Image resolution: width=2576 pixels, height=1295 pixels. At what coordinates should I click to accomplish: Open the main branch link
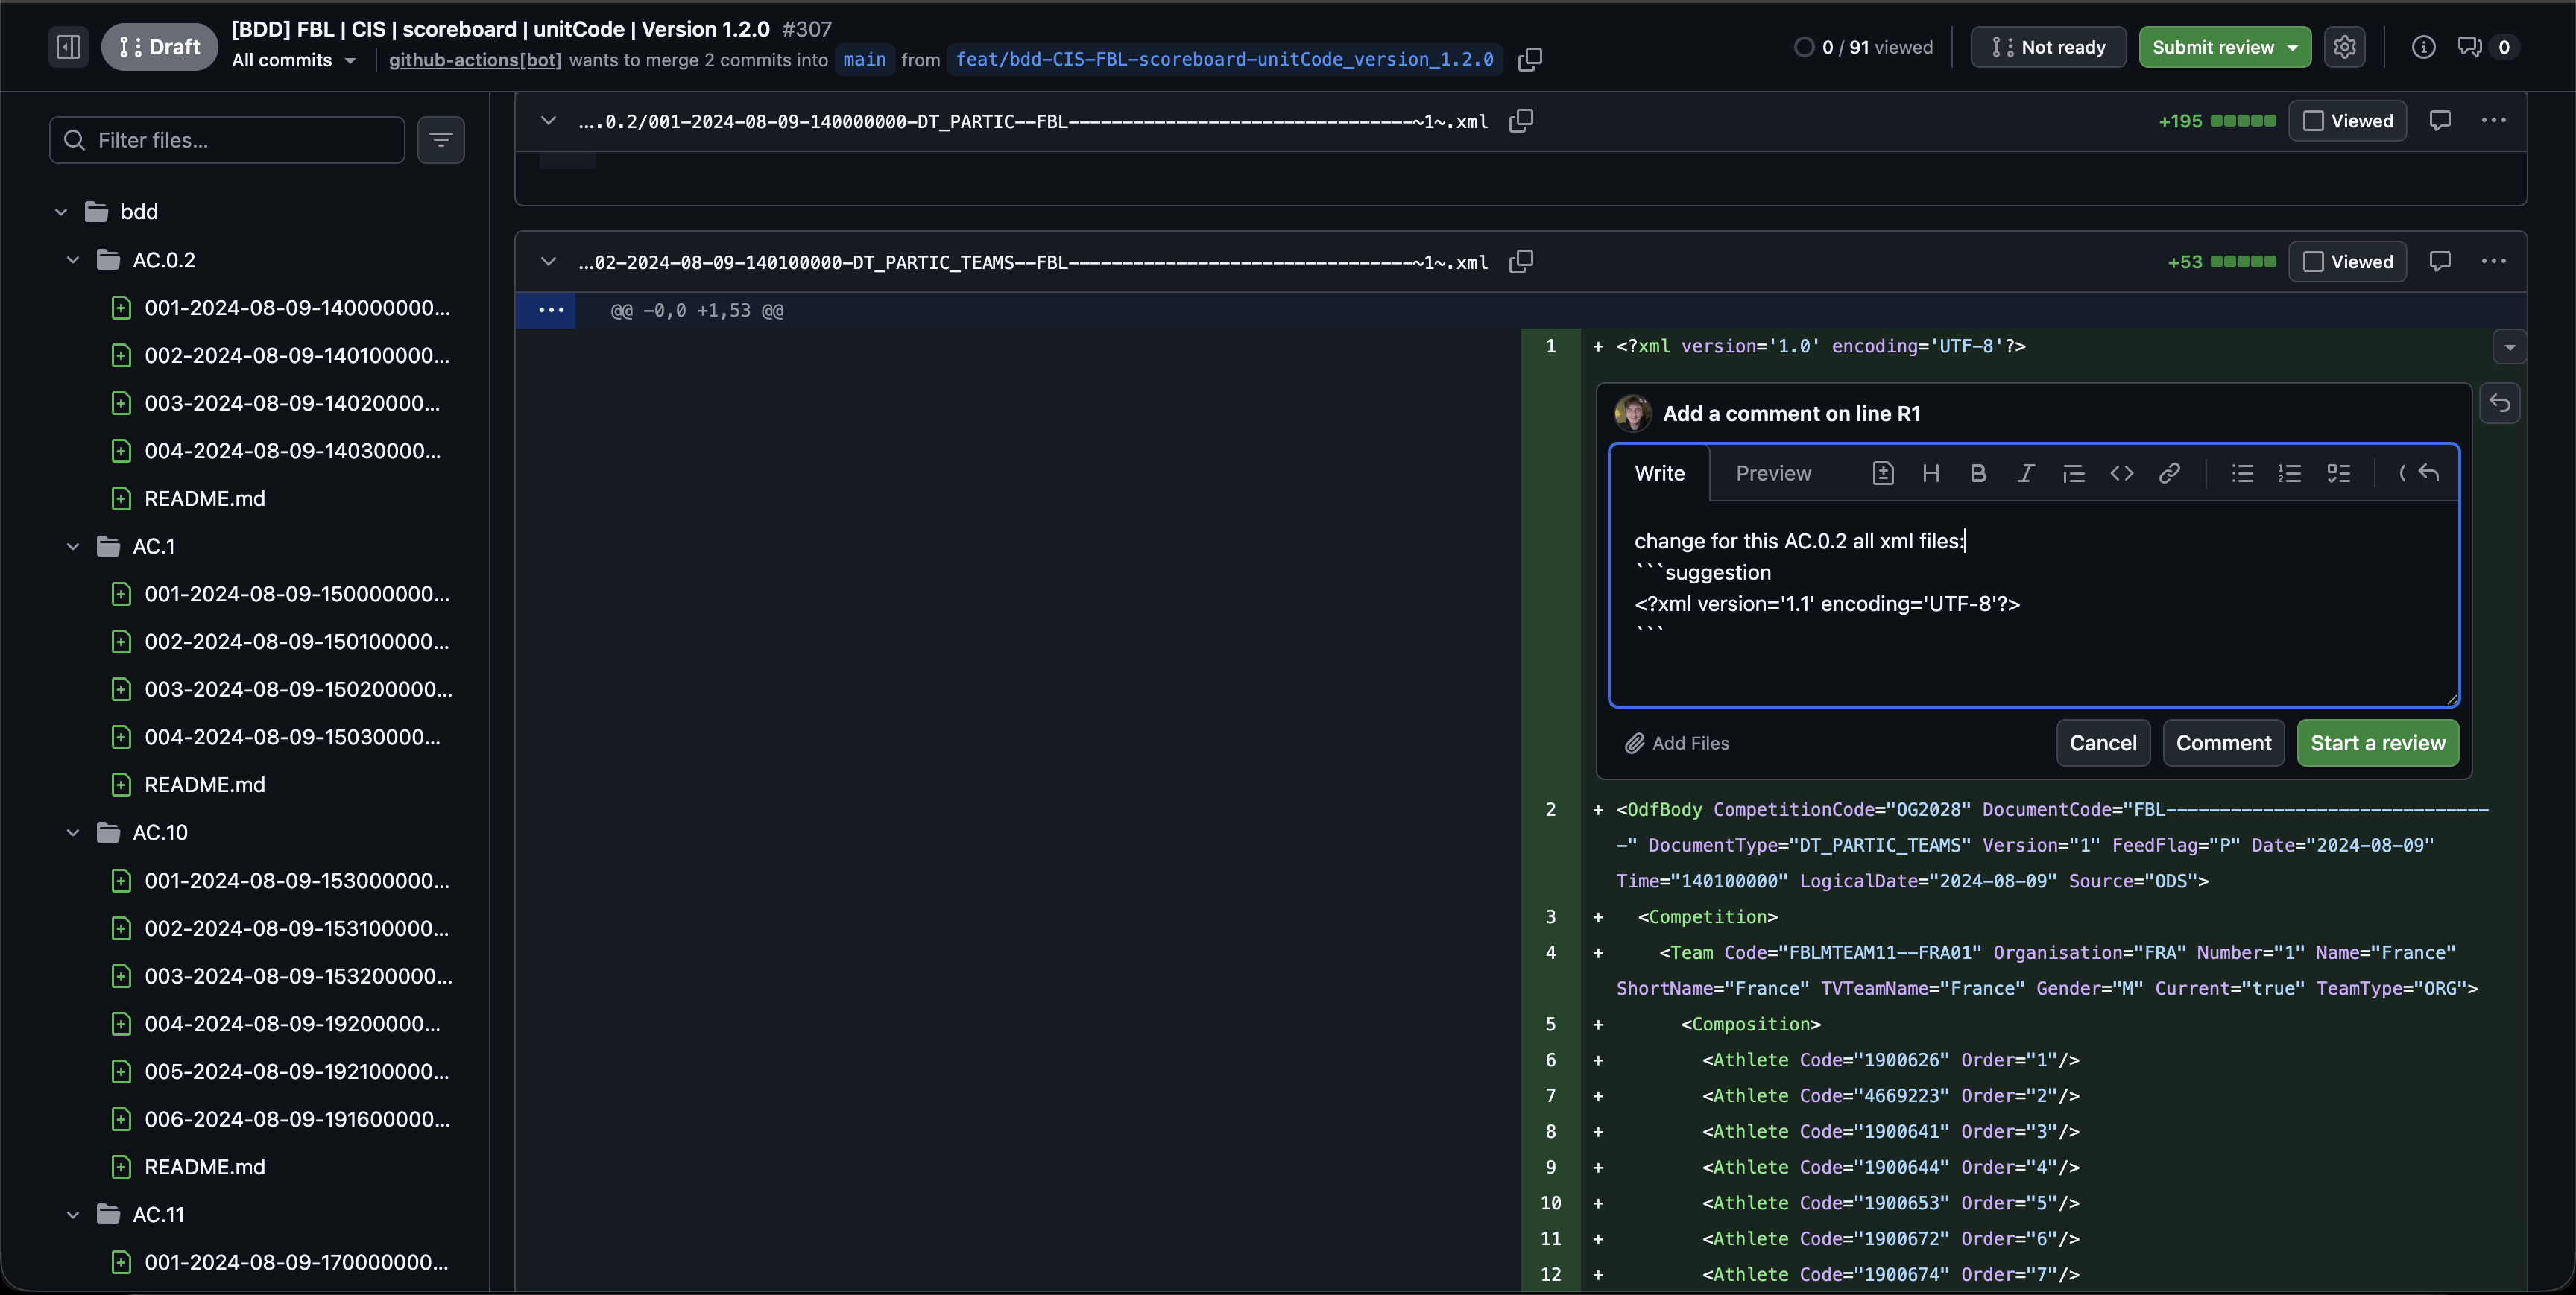tap(864, 60)
